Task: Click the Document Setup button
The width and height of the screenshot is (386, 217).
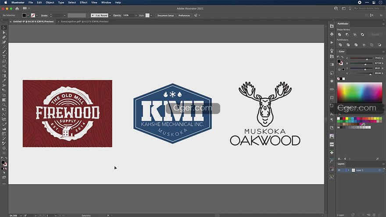Action: (x=165, y=15)
